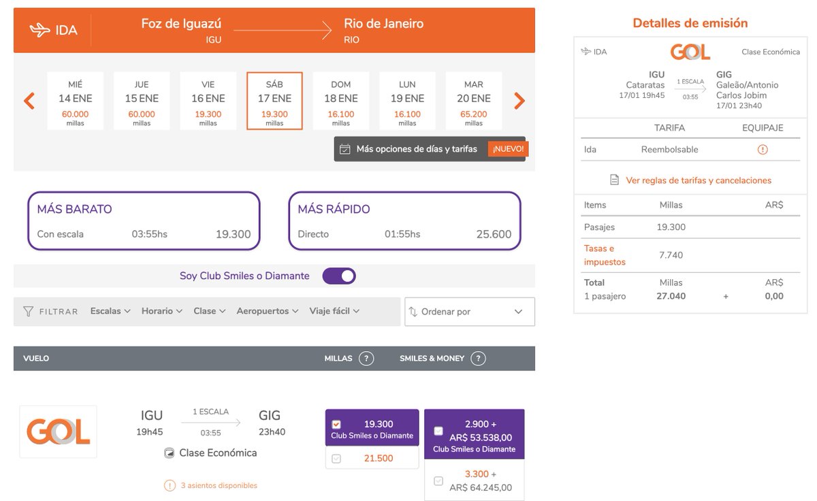Check the 3.300 + AR$ 64.245,00 fare
The height and width of the screenshot is (501, 817).
click(x=438, y=481)
